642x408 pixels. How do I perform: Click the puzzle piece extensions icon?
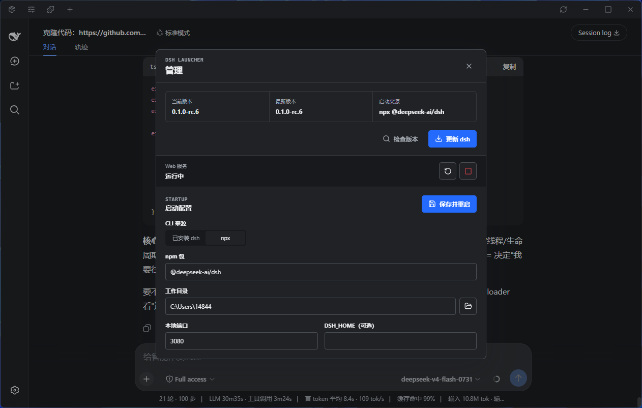coord(50,9)
